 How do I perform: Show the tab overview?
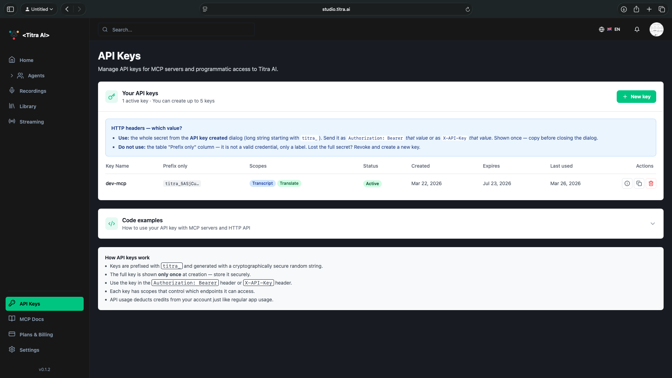click(661, 9)
